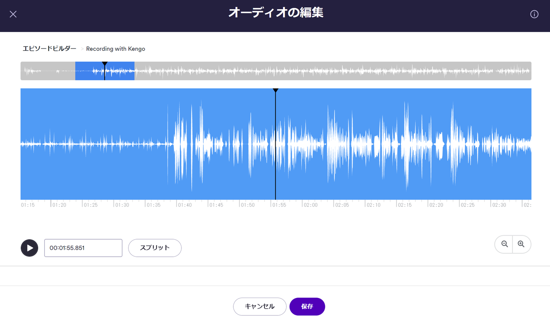Open the info icon in the header
Screen dimensions: 550x322
click(534, 14)
